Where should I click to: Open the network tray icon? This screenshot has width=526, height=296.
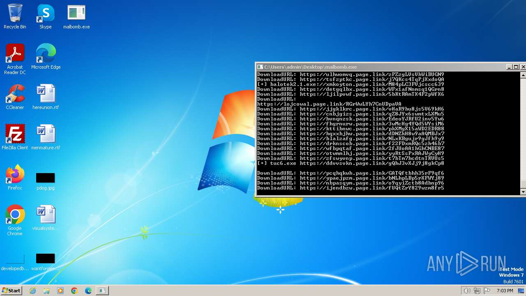click(477, 291)
